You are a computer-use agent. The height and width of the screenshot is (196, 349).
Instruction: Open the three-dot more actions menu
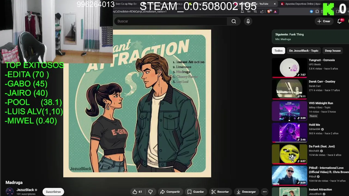pos(264,192)
